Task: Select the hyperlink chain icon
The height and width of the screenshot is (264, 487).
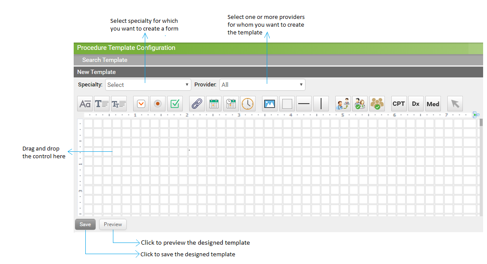Action: point(197,104)
